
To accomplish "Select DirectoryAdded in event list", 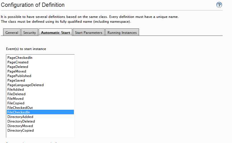I will point(20,117).
